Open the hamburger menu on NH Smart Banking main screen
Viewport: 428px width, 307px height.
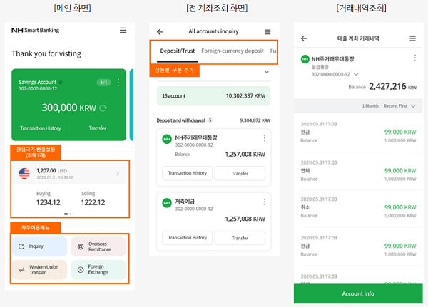pyautogui.click(x=123, y=31)
